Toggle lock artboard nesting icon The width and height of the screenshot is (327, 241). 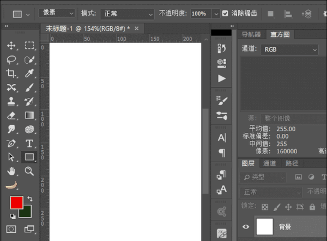tap(300, 207)
